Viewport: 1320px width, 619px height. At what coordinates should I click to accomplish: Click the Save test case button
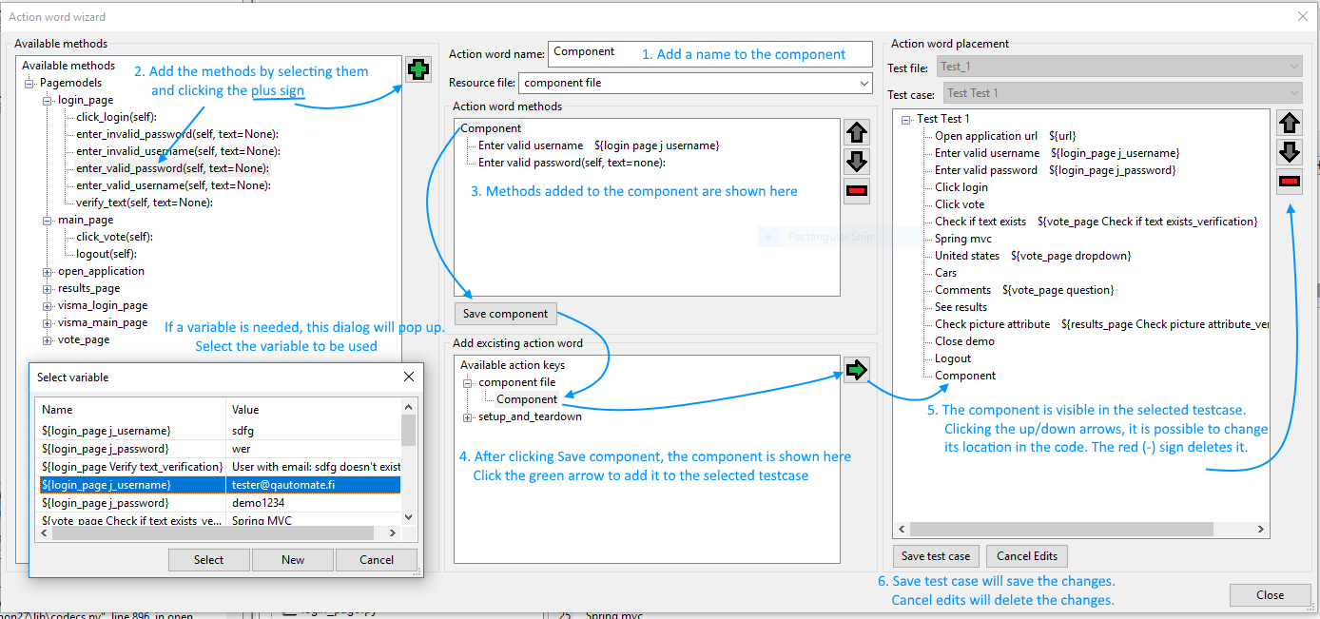point(935,555)
